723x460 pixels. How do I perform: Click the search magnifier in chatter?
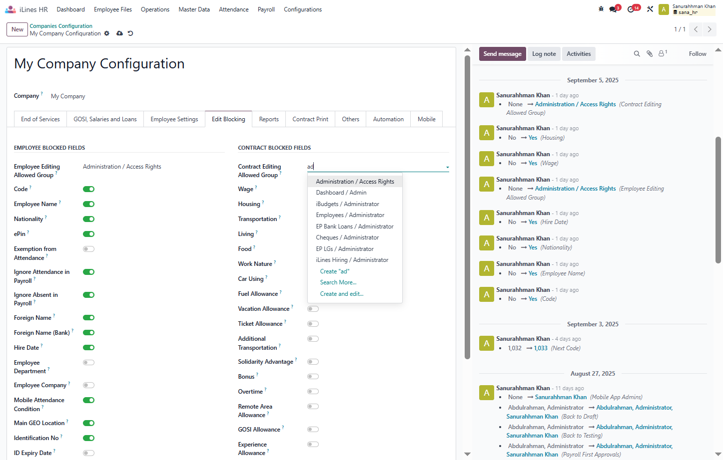pyautogui.click(x=637, y=54)
